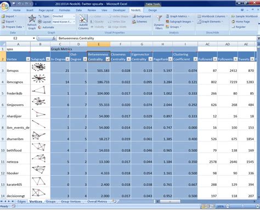Switch to the Page Layout ribbon tab

(46, 10)
